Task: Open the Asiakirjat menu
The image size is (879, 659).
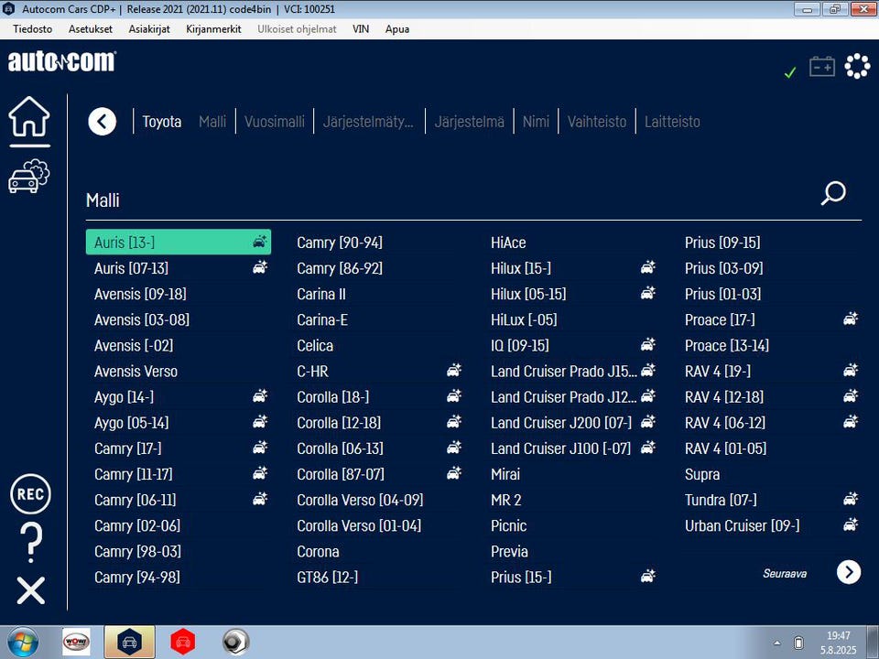Action: tap(149, 29)
